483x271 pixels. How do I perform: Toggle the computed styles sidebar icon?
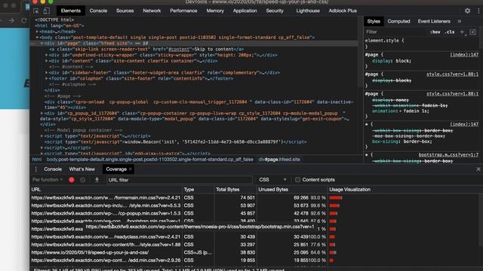pos(473,32)
